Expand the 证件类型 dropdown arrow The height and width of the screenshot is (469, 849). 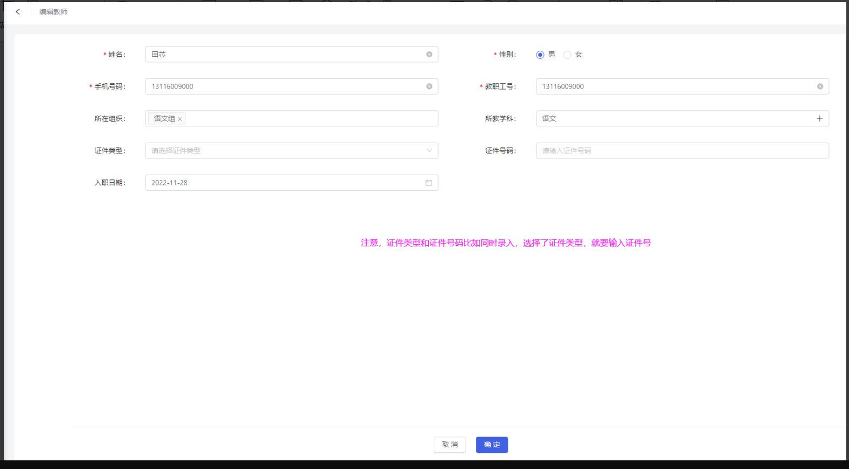pos(429,151)
